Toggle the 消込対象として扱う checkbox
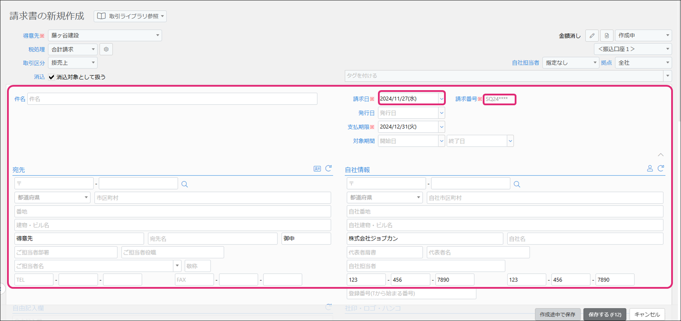The width and height of the screenshot is (681, 321). [52, 77]
